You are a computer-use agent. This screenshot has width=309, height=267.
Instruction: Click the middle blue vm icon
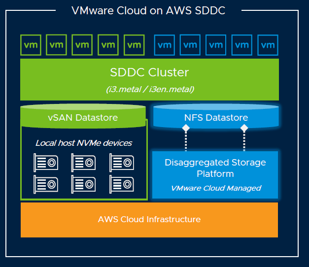[x=216, y=45]
